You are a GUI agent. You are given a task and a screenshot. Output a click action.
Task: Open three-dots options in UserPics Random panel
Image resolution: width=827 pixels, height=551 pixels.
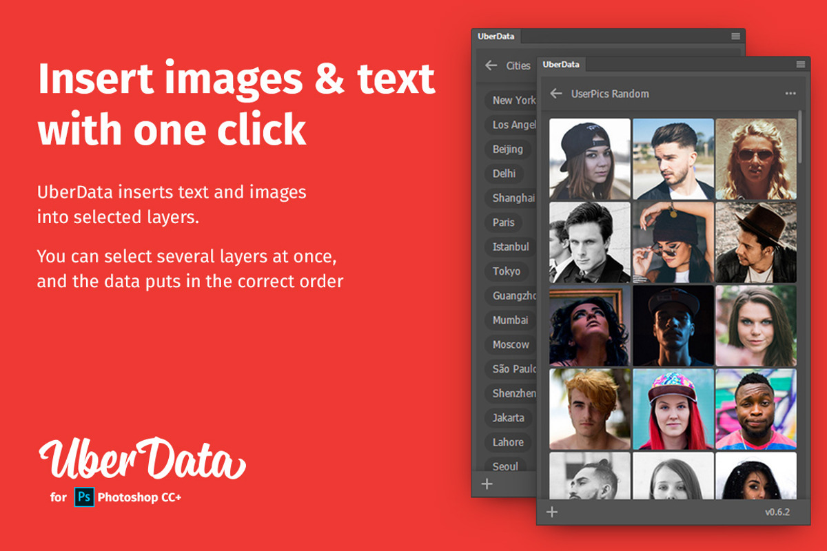click(790, 94)
